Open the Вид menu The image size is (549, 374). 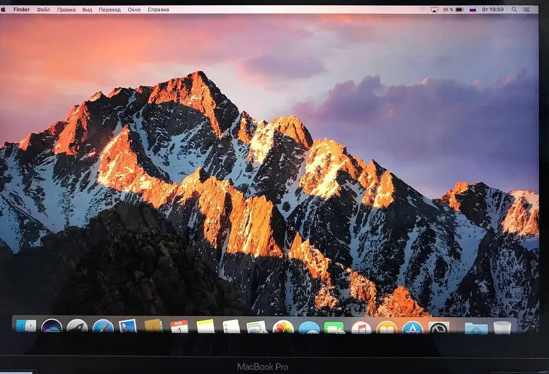(87, 10)
